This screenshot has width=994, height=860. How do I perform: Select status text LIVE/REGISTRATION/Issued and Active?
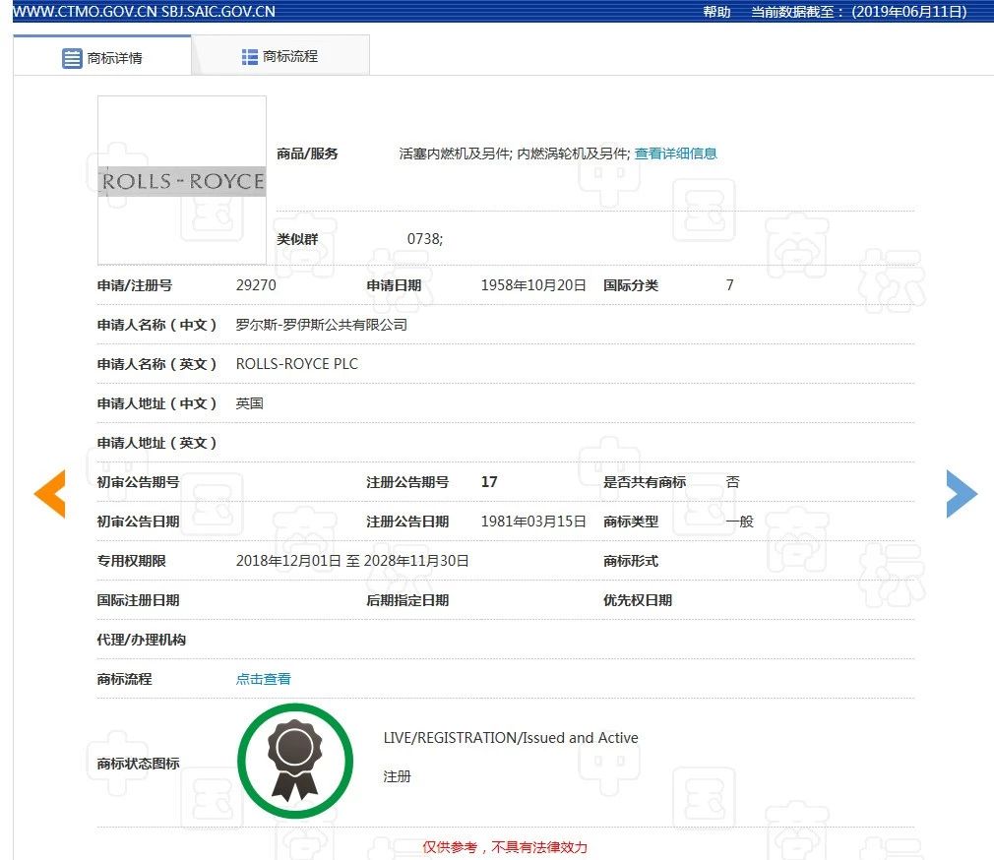point(511,738)
